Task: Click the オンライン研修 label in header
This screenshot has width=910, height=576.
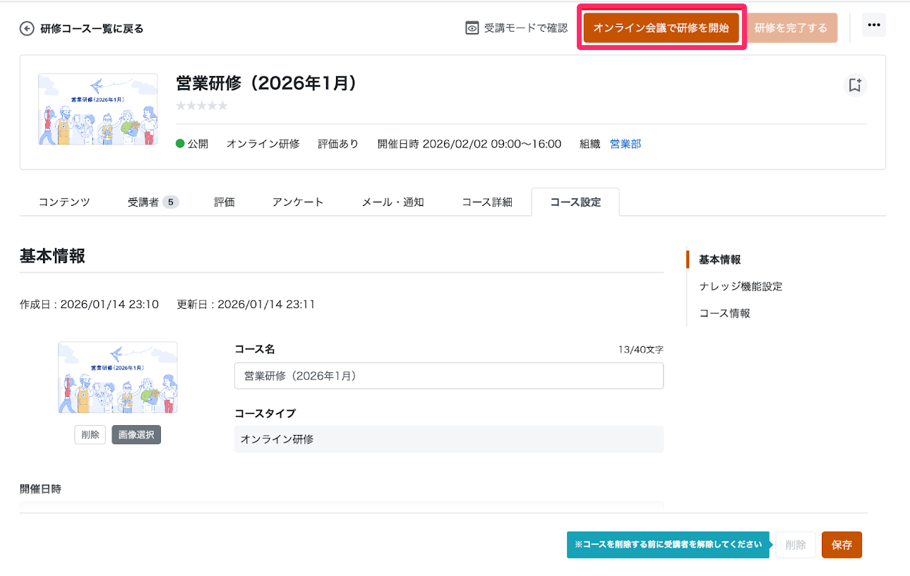Action: tap(263, 144)
